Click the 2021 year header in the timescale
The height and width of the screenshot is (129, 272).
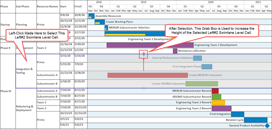[258, 2]
